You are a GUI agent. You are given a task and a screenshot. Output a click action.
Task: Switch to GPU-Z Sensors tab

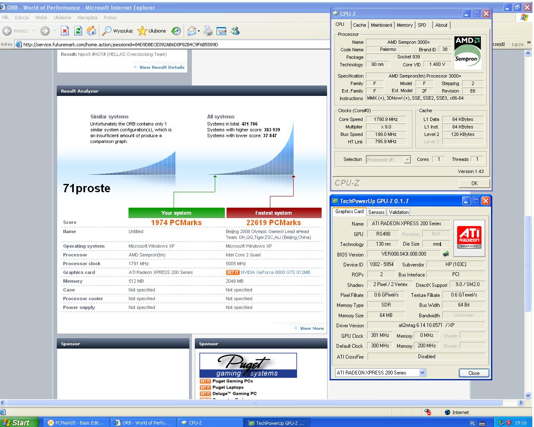376,212
